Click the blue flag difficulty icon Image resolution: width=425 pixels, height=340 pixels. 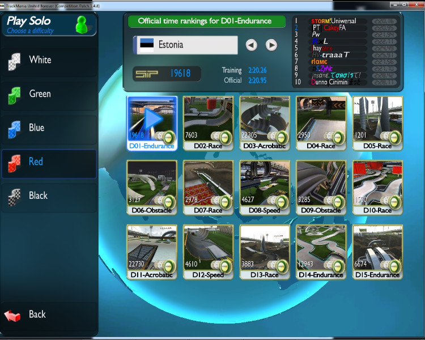tap(14, 129)
